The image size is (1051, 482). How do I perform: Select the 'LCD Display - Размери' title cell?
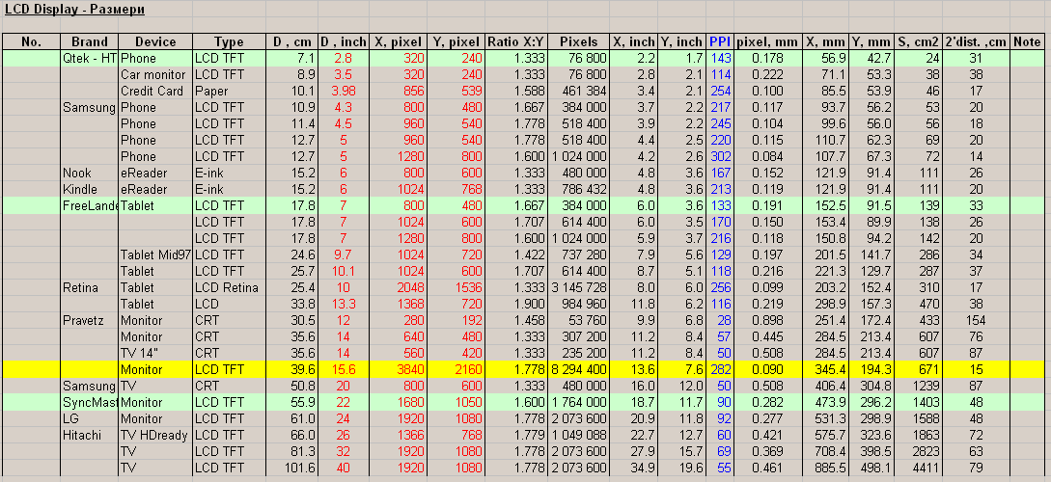(75, 10)
